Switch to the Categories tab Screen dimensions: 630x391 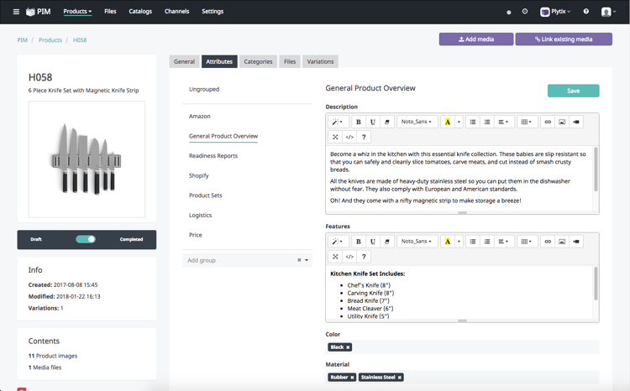coord(258,62)
